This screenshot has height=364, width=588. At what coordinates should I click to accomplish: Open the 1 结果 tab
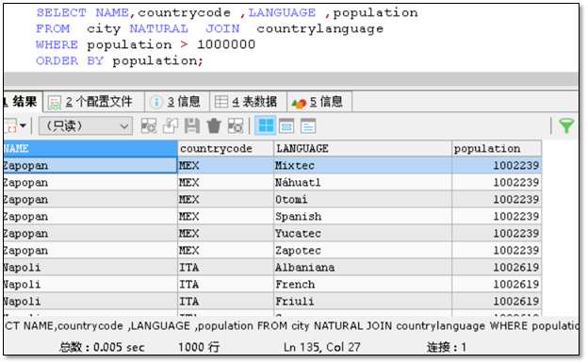[23, 101]
